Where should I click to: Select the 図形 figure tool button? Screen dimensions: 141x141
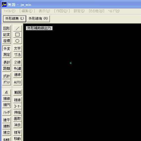pos(6,28)
